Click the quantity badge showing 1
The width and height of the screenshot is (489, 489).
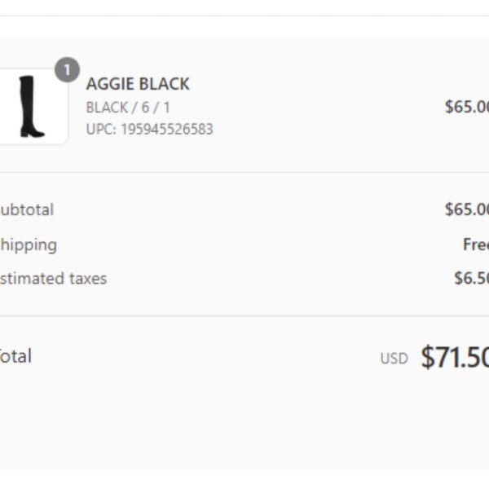[67, 70]
